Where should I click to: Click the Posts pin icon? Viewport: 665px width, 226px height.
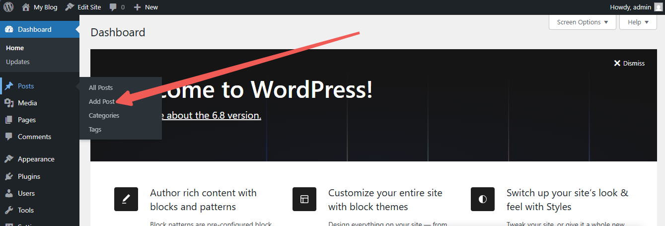[9, 86]
